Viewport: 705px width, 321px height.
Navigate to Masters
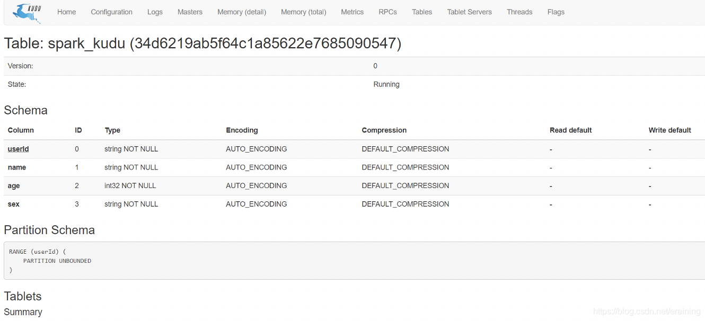click(190, 12)
